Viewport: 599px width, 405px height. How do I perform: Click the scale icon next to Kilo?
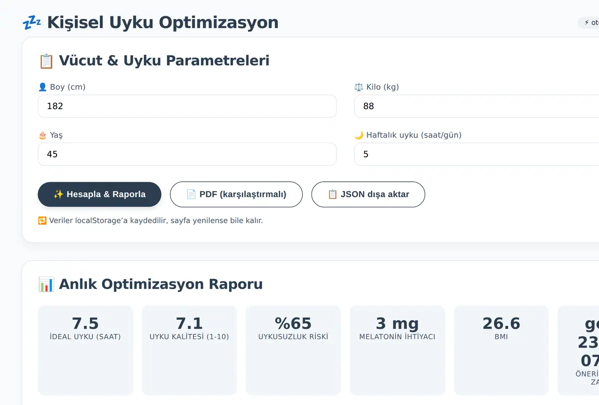(359, 87)
